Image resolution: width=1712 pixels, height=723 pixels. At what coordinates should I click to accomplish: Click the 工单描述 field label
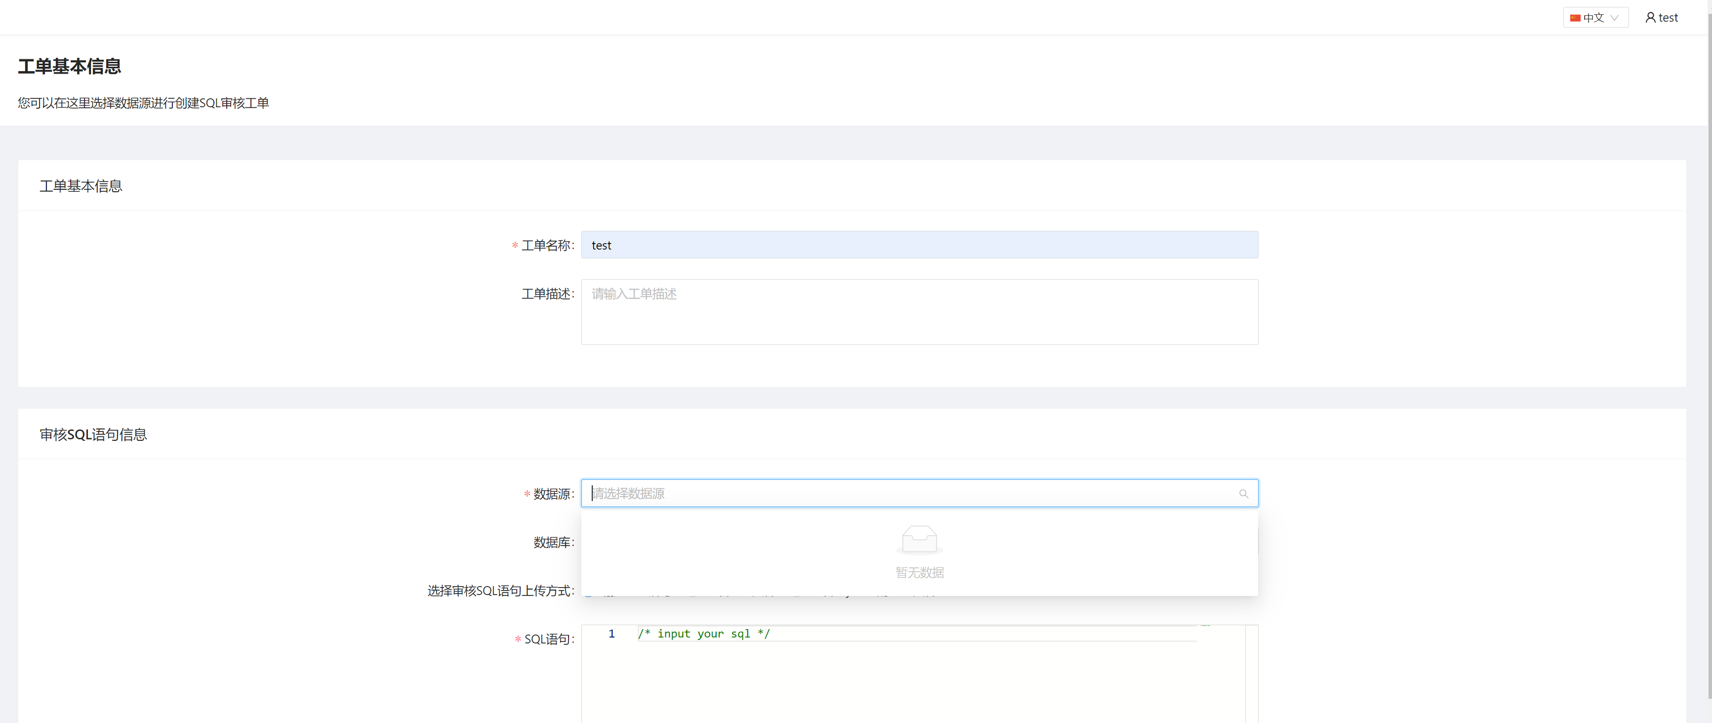[x=548, y=294]
